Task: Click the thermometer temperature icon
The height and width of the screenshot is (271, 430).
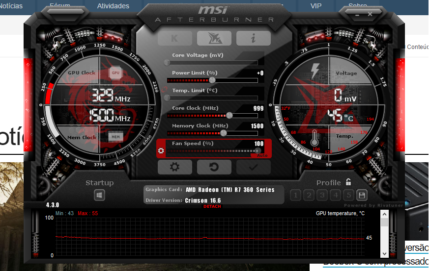Action: (315, 138)
